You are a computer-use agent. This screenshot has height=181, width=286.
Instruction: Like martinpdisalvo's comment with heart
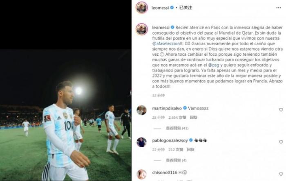coord(281,110)
